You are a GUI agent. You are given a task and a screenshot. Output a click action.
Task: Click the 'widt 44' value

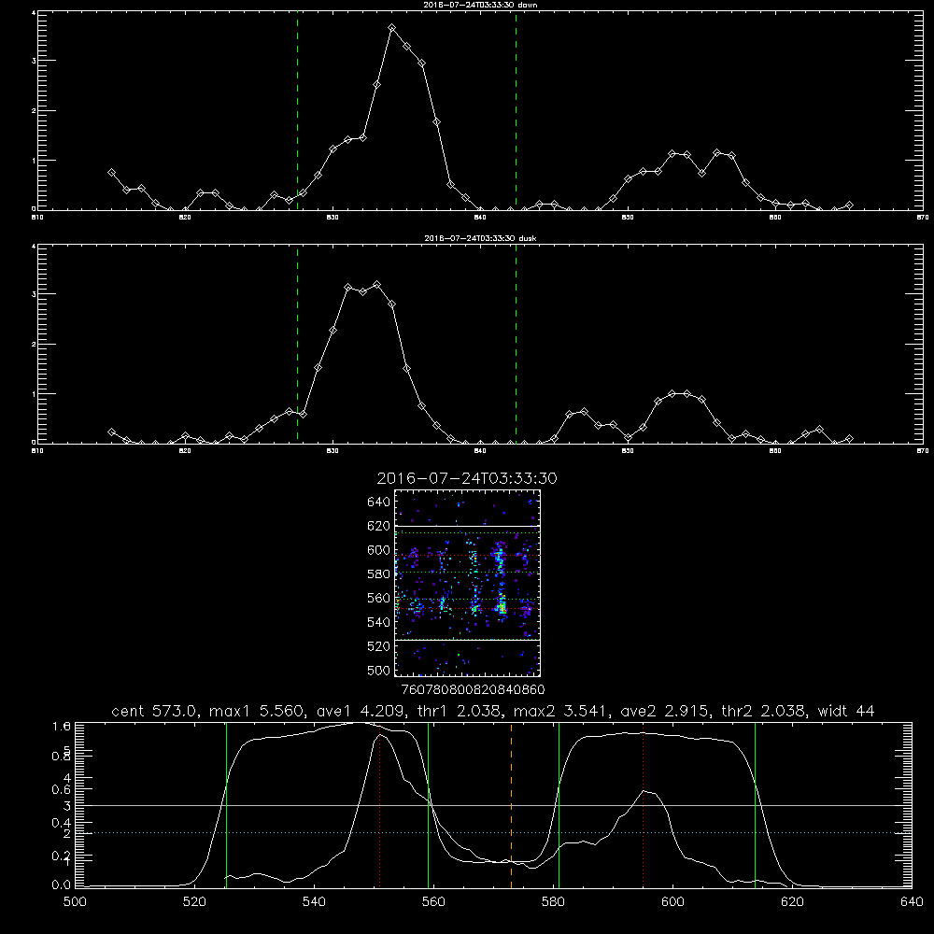845,711
